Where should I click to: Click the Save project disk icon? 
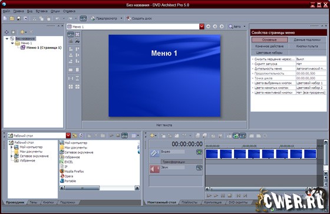18,18
